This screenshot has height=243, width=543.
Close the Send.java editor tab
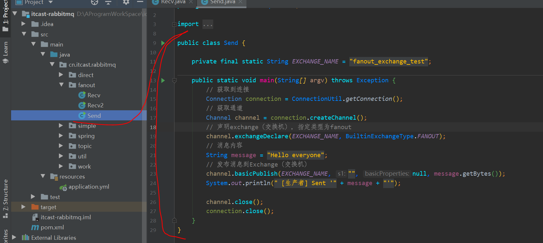tap(240, 2)
